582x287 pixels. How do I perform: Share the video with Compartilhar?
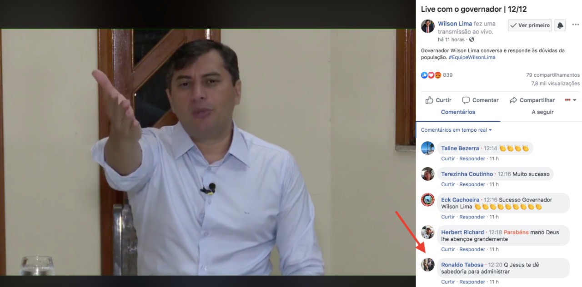coord(532,100)
